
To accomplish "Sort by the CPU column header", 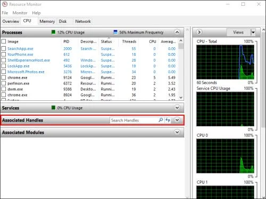I will coord(153,41).
